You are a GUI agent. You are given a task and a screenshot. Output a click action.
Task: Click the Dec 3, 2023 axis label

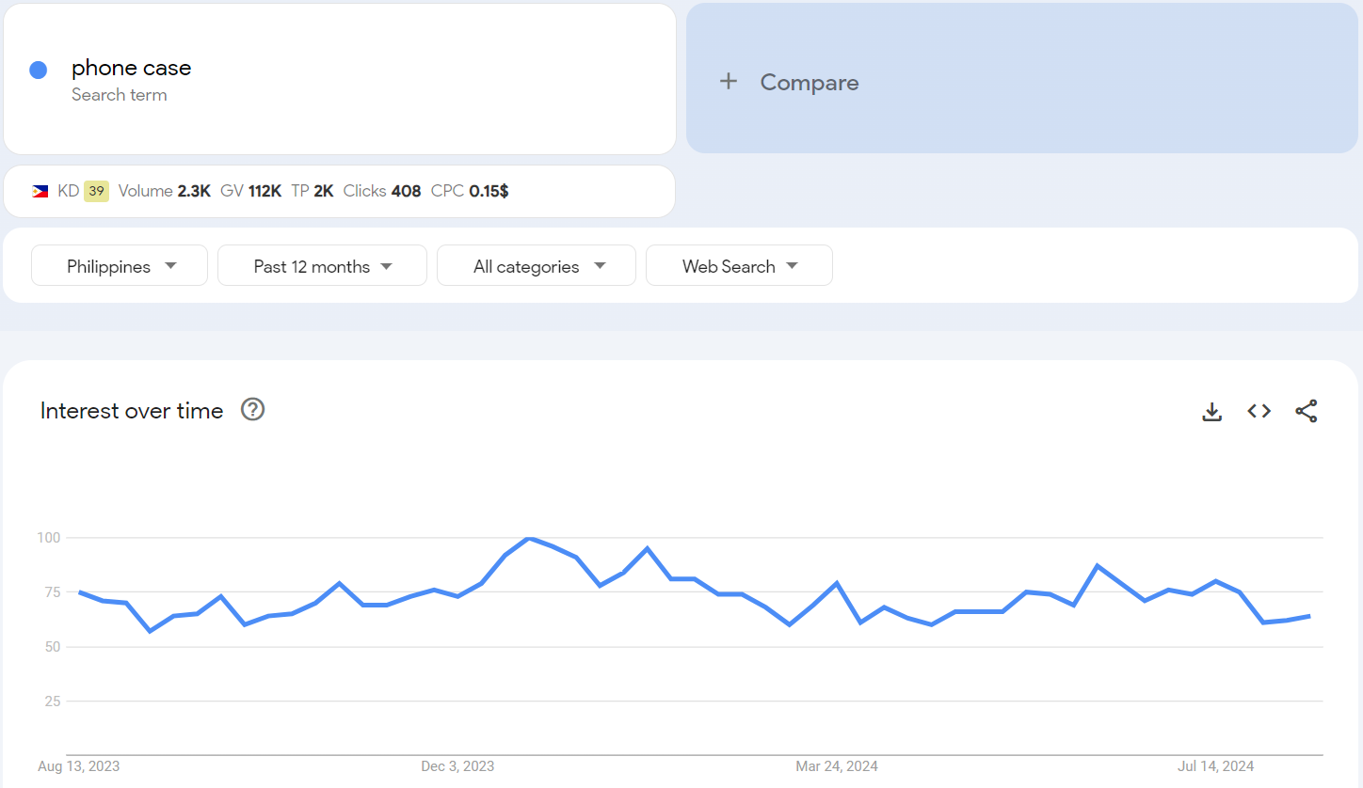tap(457, 766)
